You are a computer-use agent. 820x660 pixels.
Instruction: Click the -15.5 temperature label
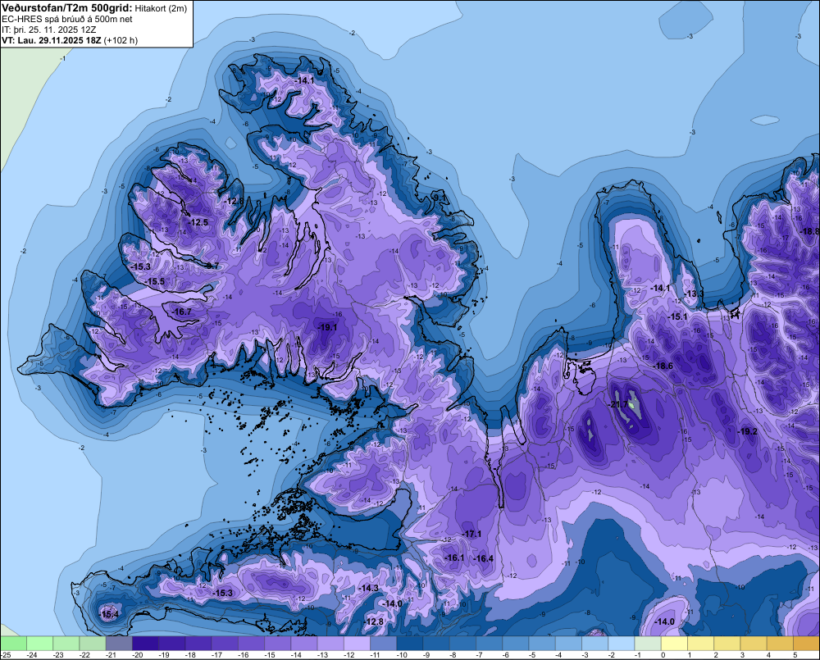[x=155, y=281]
